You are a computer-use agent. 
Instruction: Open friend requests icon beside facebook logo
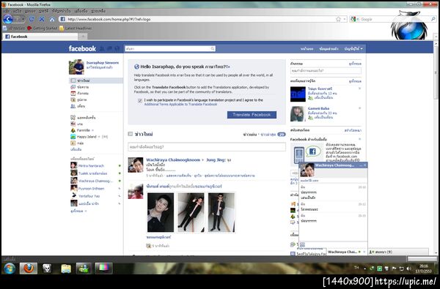[102, 49]
